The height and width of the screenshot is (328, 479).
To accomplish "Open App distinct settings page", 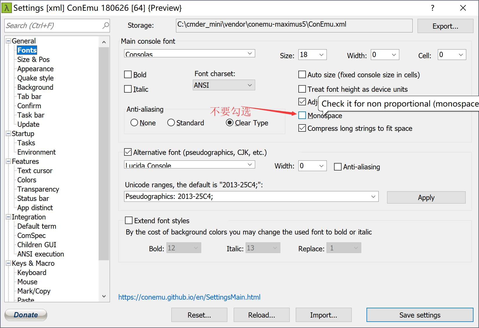I will (x=35, y=208).
